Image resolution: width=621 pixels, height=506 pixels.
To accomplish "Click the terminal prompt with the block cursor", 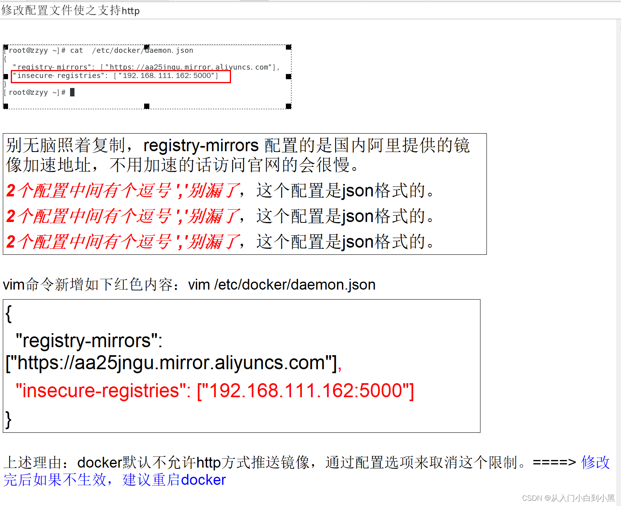I will click(x=40, y=92).
